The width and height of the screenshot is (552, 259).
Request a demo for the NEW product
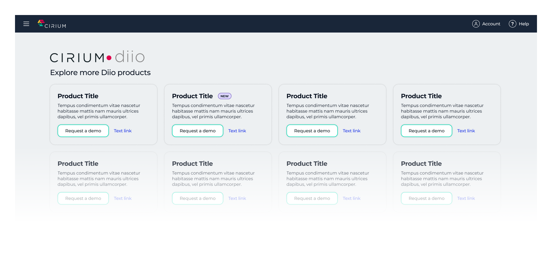pos(198,131)
